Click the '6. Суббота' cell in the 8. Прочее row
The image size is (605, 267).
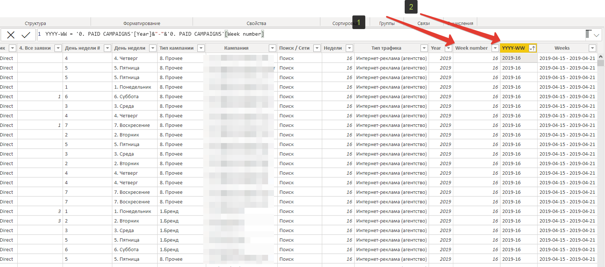(x=135, y=97)
